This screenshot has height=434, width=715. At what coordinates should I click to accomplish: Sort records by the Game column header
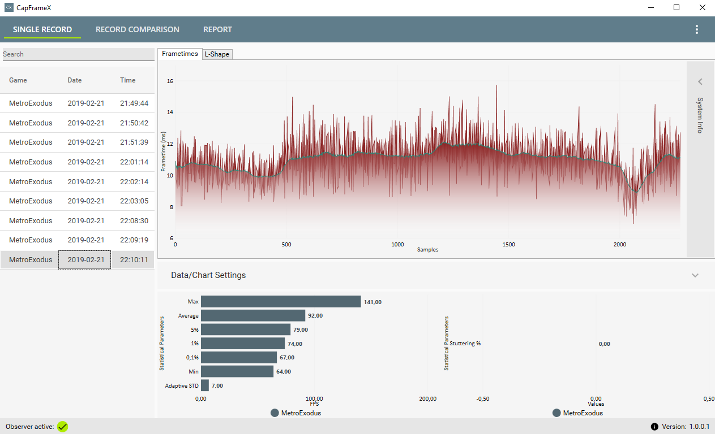pos(18,80)
